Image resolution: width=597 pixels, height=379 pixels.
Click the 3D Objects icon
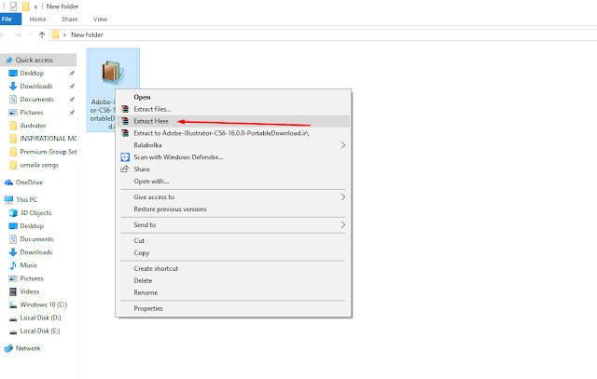(13, 213)
